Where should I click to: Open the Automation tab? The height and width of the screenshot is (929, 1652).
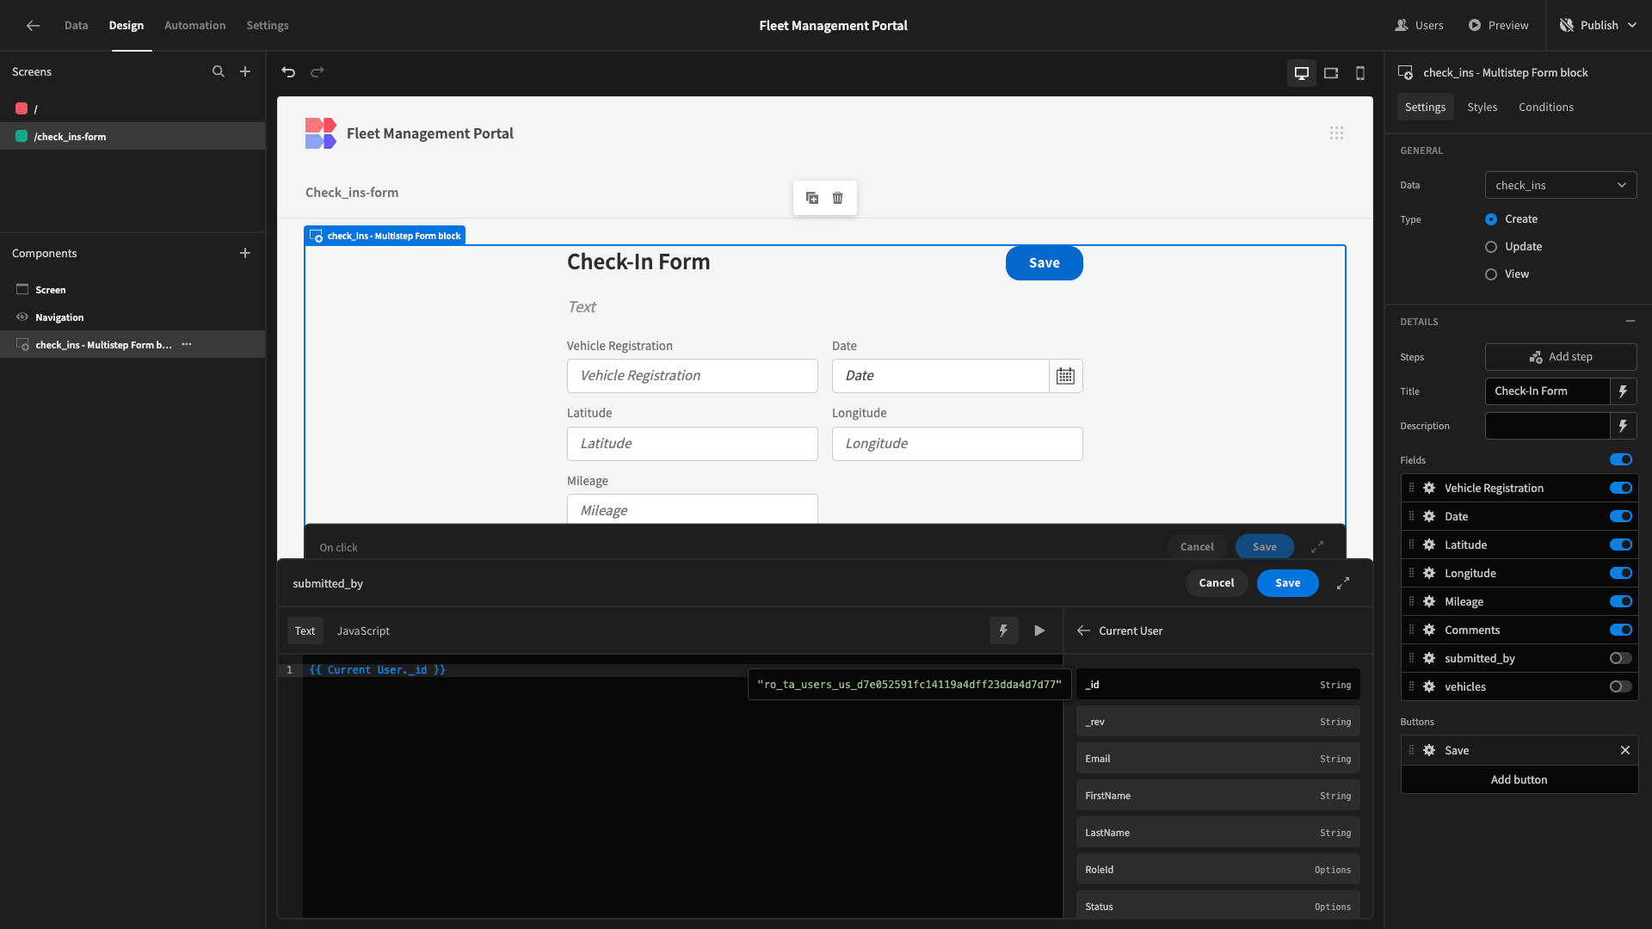coord(195,26)
